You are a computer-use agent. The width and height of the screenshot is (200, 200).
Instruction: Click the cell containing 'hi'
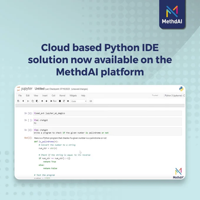tap(107, 121)
